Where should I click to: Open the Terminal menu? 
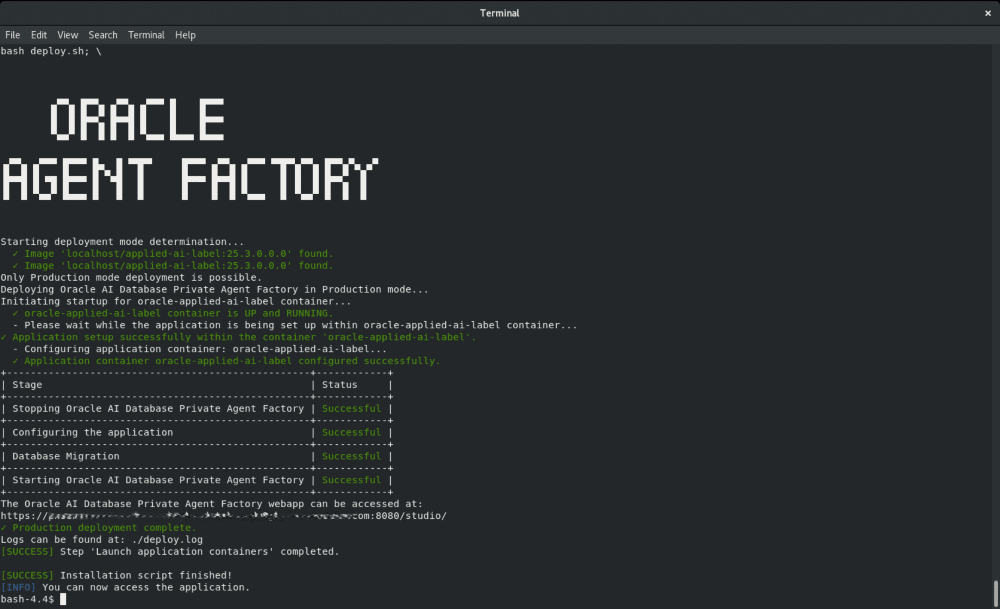click(146, 35)
